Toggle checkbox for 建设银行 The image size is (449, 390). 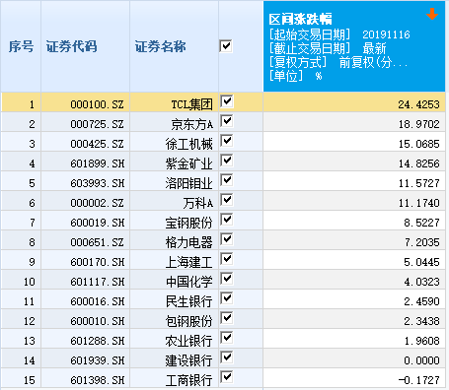pos(227,357)
